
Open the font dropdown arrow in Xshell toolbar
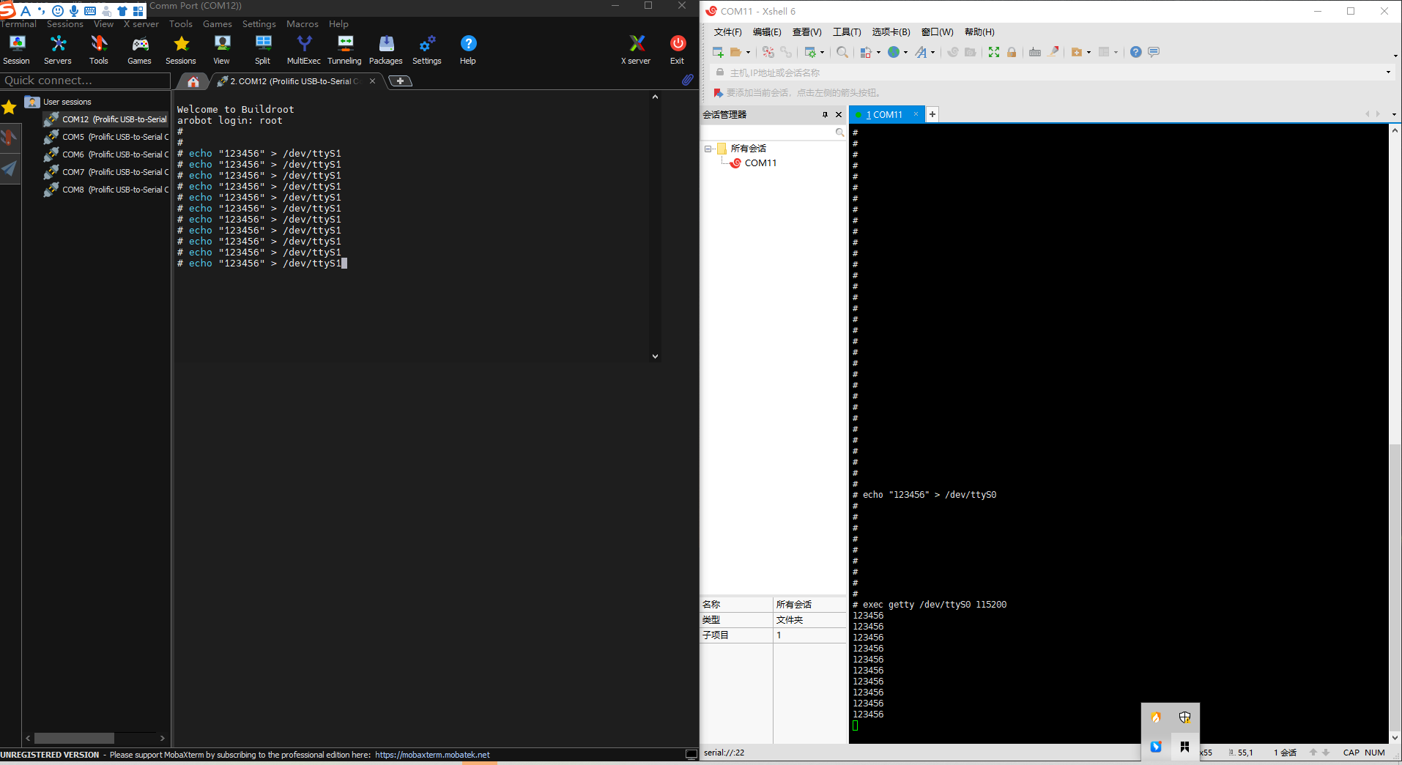tap(932, 52)
